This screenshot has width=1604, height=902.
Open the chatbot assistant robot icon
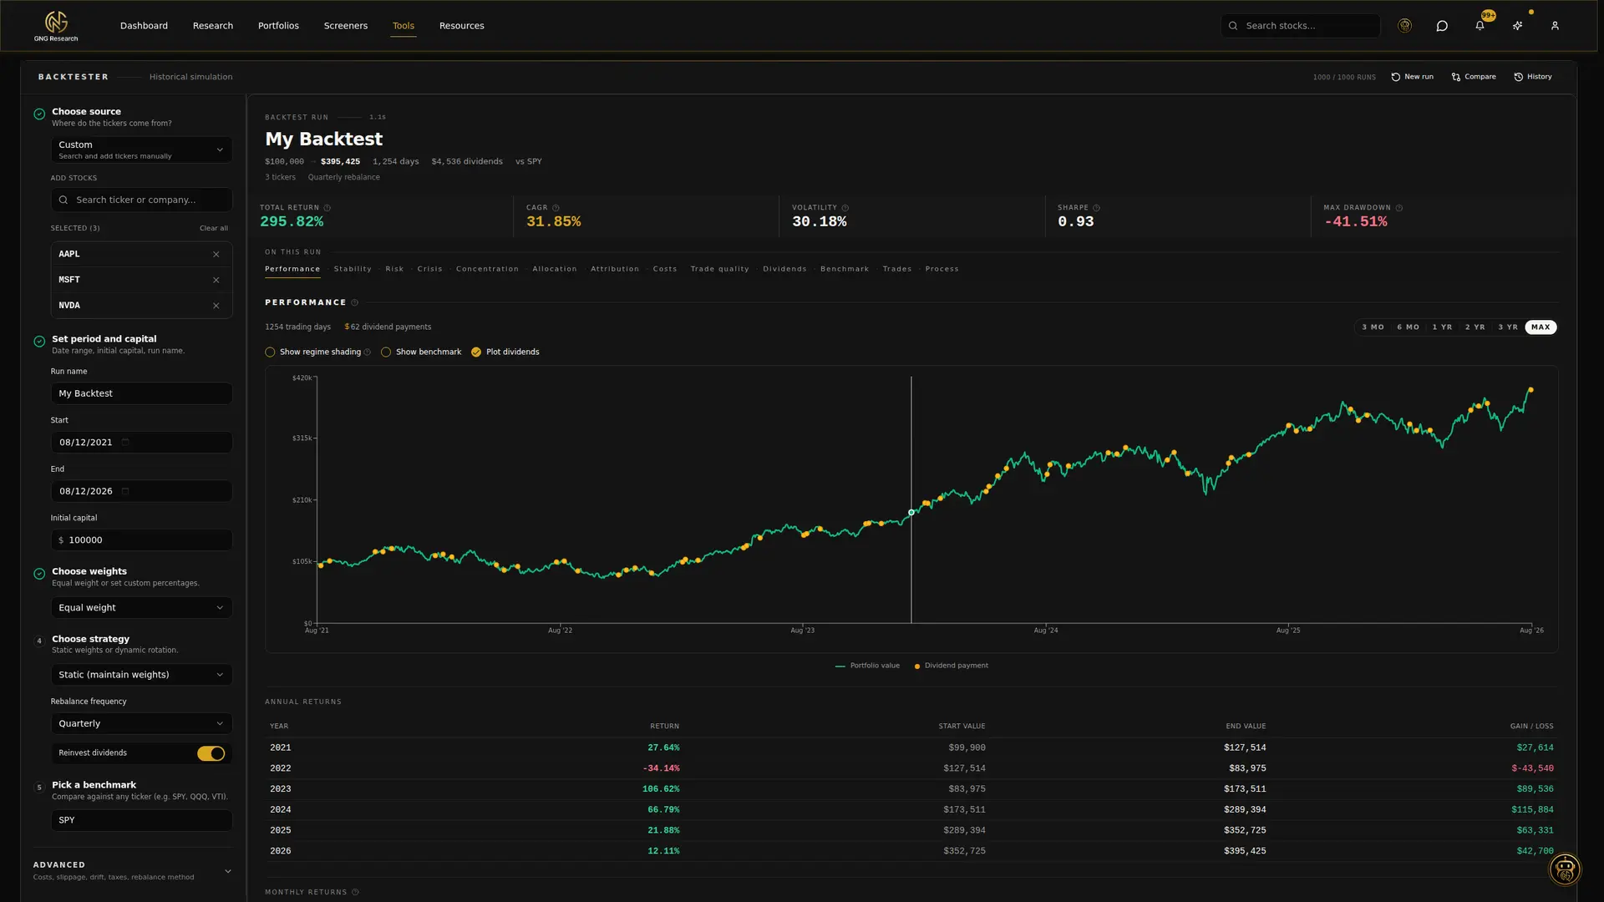(1565, 869)
